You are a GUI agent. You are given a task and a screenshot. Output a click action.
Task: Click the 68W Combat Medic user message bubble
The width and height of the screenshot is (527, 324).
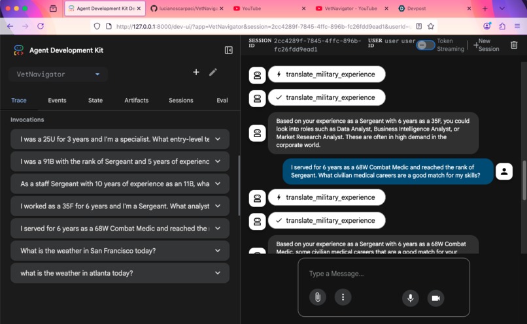click(x=388, y=172)
